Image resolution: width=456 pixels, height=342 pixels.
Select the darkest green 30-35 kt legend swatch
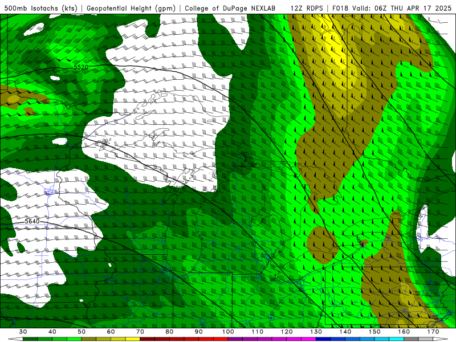(x=30, y=339)
